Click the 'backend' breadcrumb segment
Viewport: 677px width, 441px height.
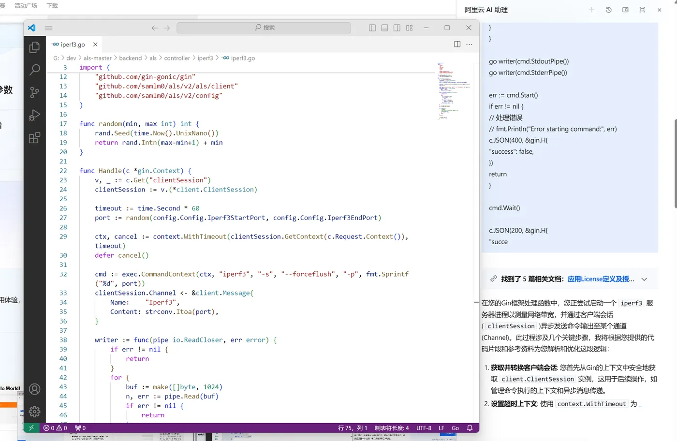131,58
